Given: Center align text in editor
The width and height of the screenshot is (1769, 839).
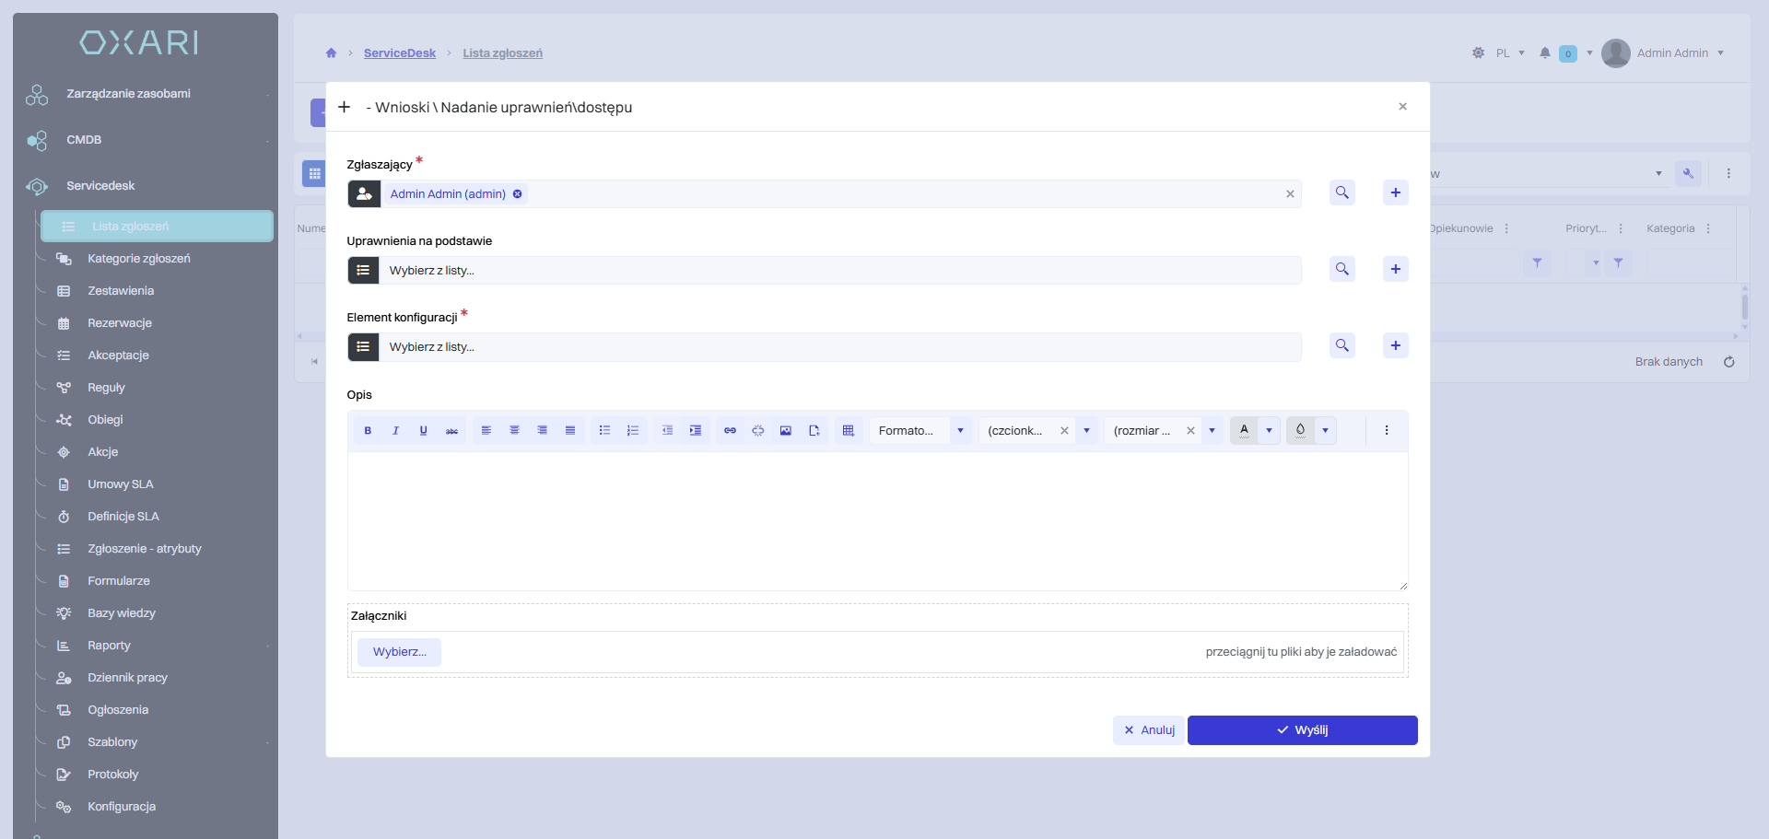Looking at the screenshot, I should 514,431.
